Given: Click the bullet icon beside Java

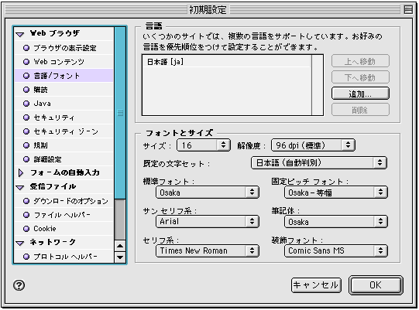Looking at the screenshot, I should 26,104.
